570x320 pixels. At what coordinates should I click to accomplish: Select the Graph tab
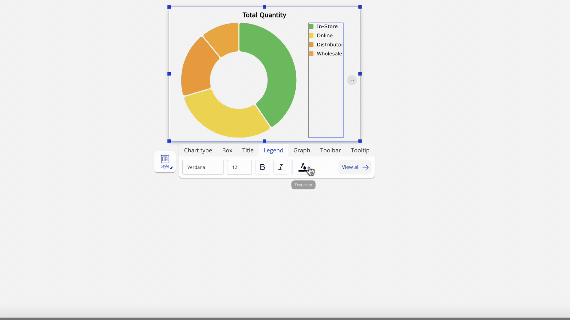pyautogui.click(x=302, y=150)
